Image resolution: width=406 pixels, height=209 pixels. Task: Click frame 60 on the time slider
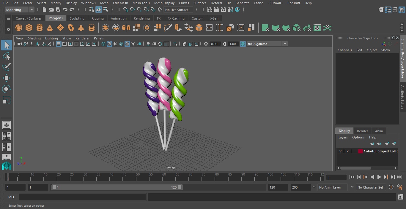click(164, 177)
